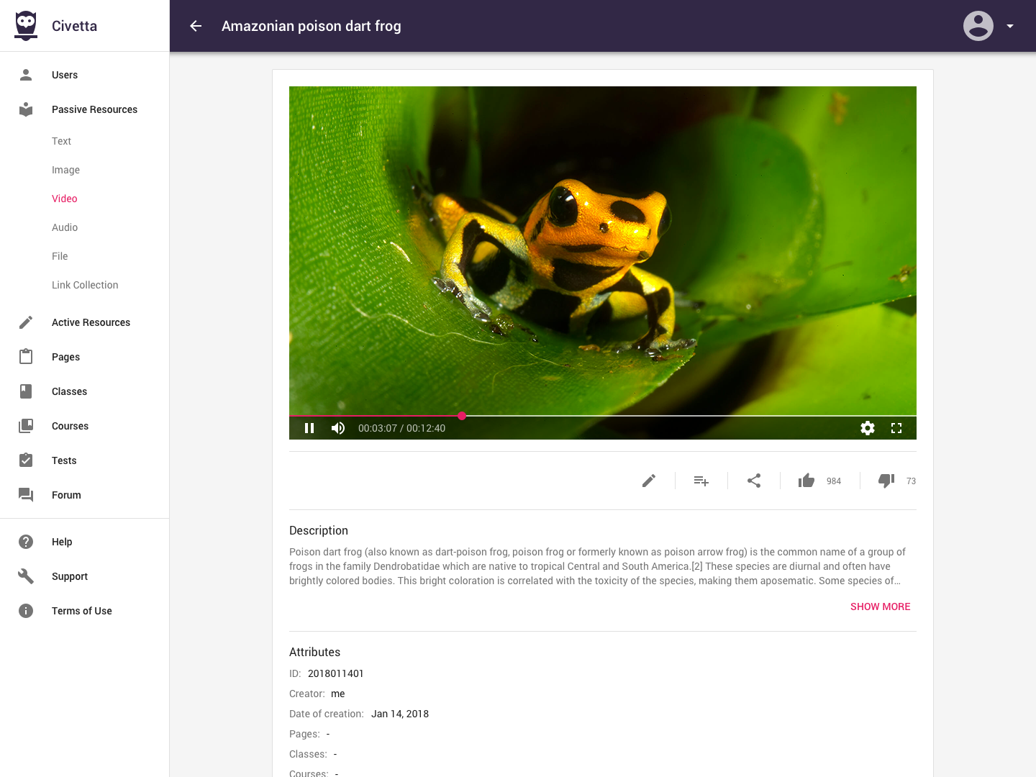Dislike the video with the thumbs down

886,481
